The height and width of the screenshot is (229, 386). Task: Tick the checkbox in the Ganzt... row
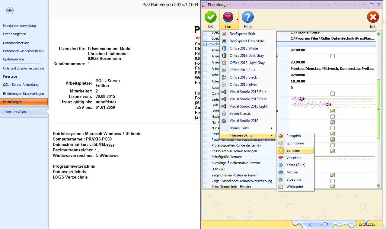coord(333,94)
